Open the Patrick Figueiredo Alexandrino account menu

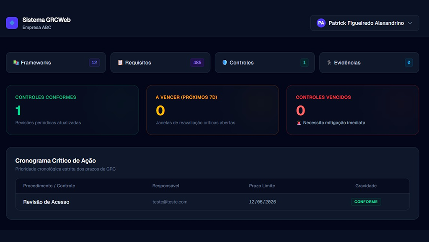point(364,23)
